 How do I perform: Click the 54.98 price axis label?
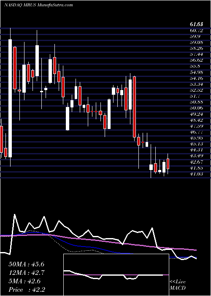tap(197, 72)
